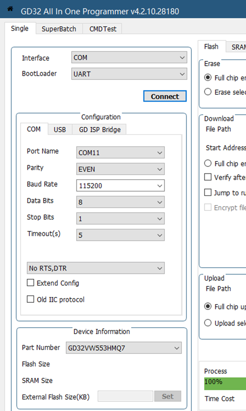
Task: Switch to the GD ISP Bridge tab
Action: 99,130
